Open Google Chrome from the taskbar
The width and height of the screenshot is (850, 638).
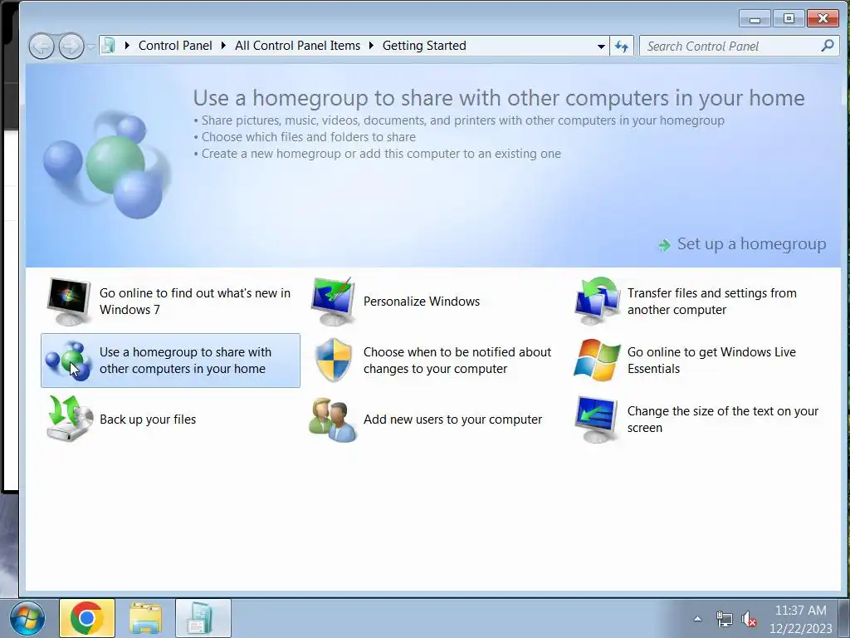(86, 618)
